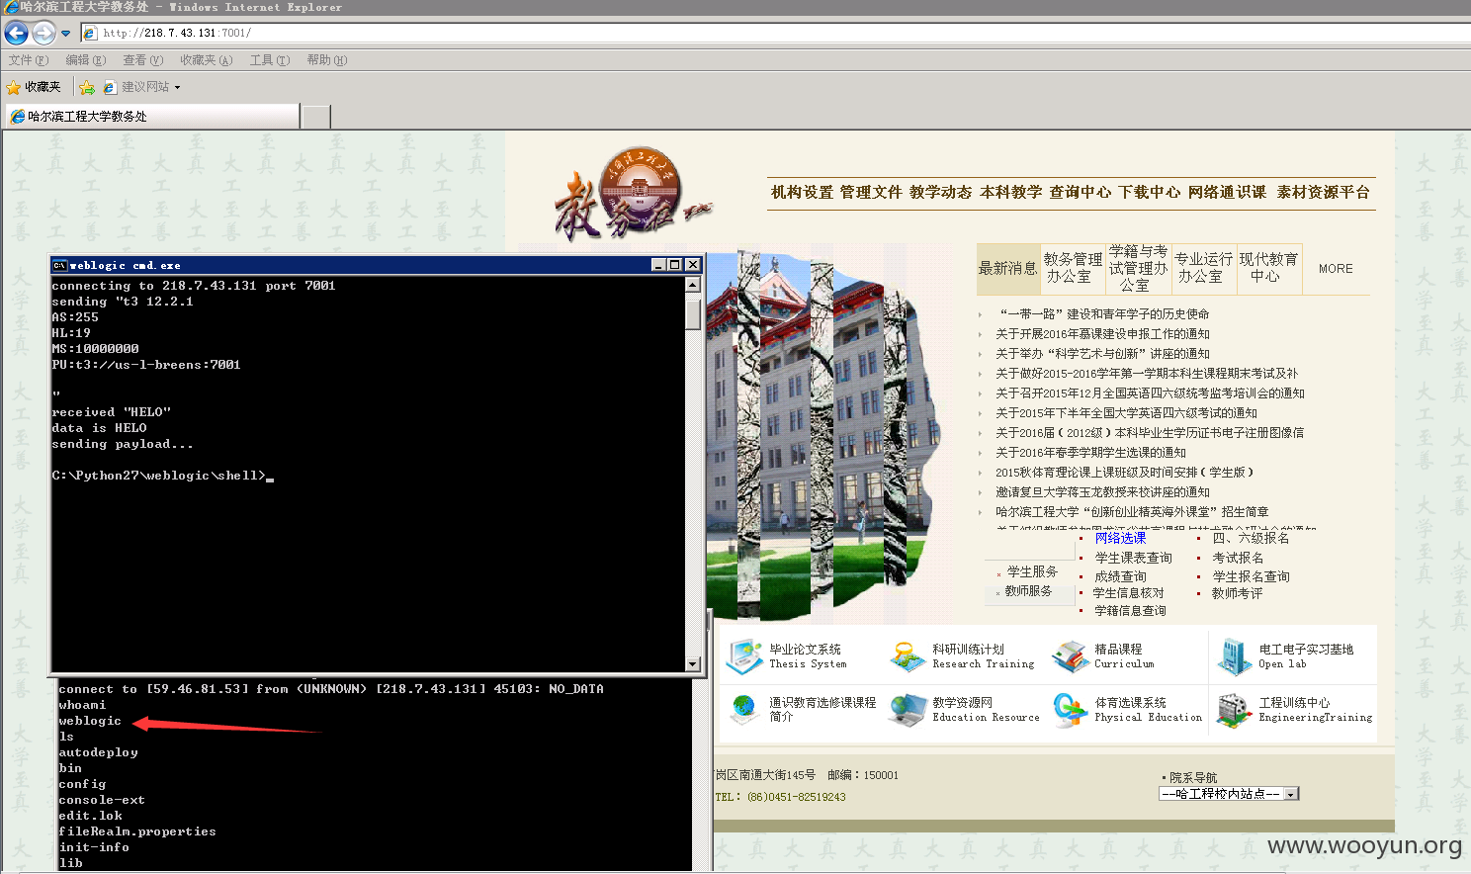
Task: Click the MORE news link
Action: (1336, 269)
